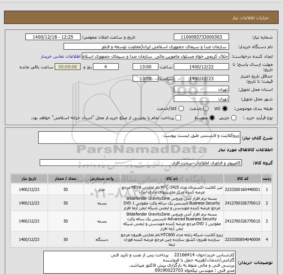Toggle the اسناد خزانه اسلامی payment checkbox

(178, 118)
